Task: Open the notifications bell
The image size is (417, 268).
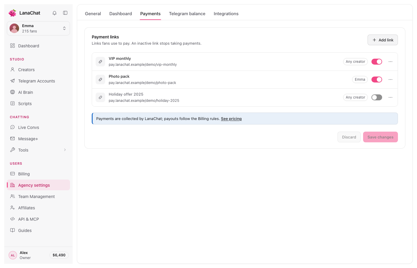Action: click(x=55, y=13)
